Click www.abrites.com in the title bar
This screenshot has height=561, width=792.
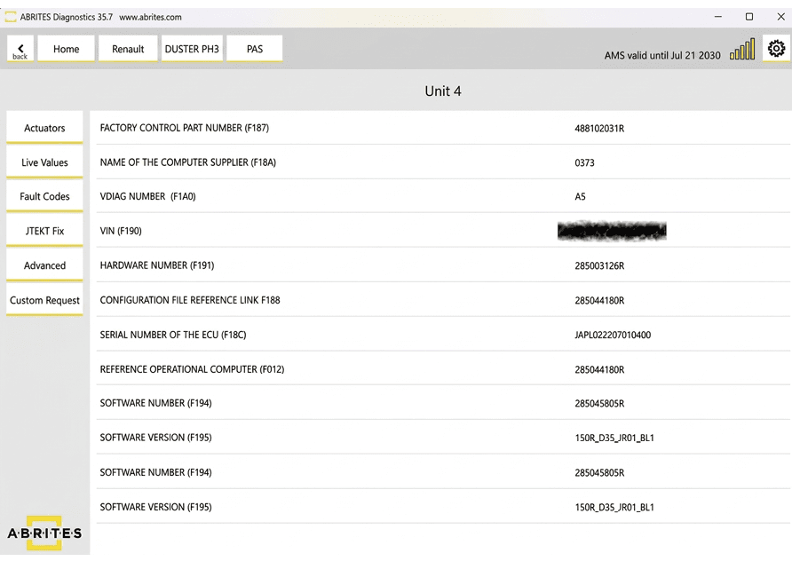tap(151, 17)
